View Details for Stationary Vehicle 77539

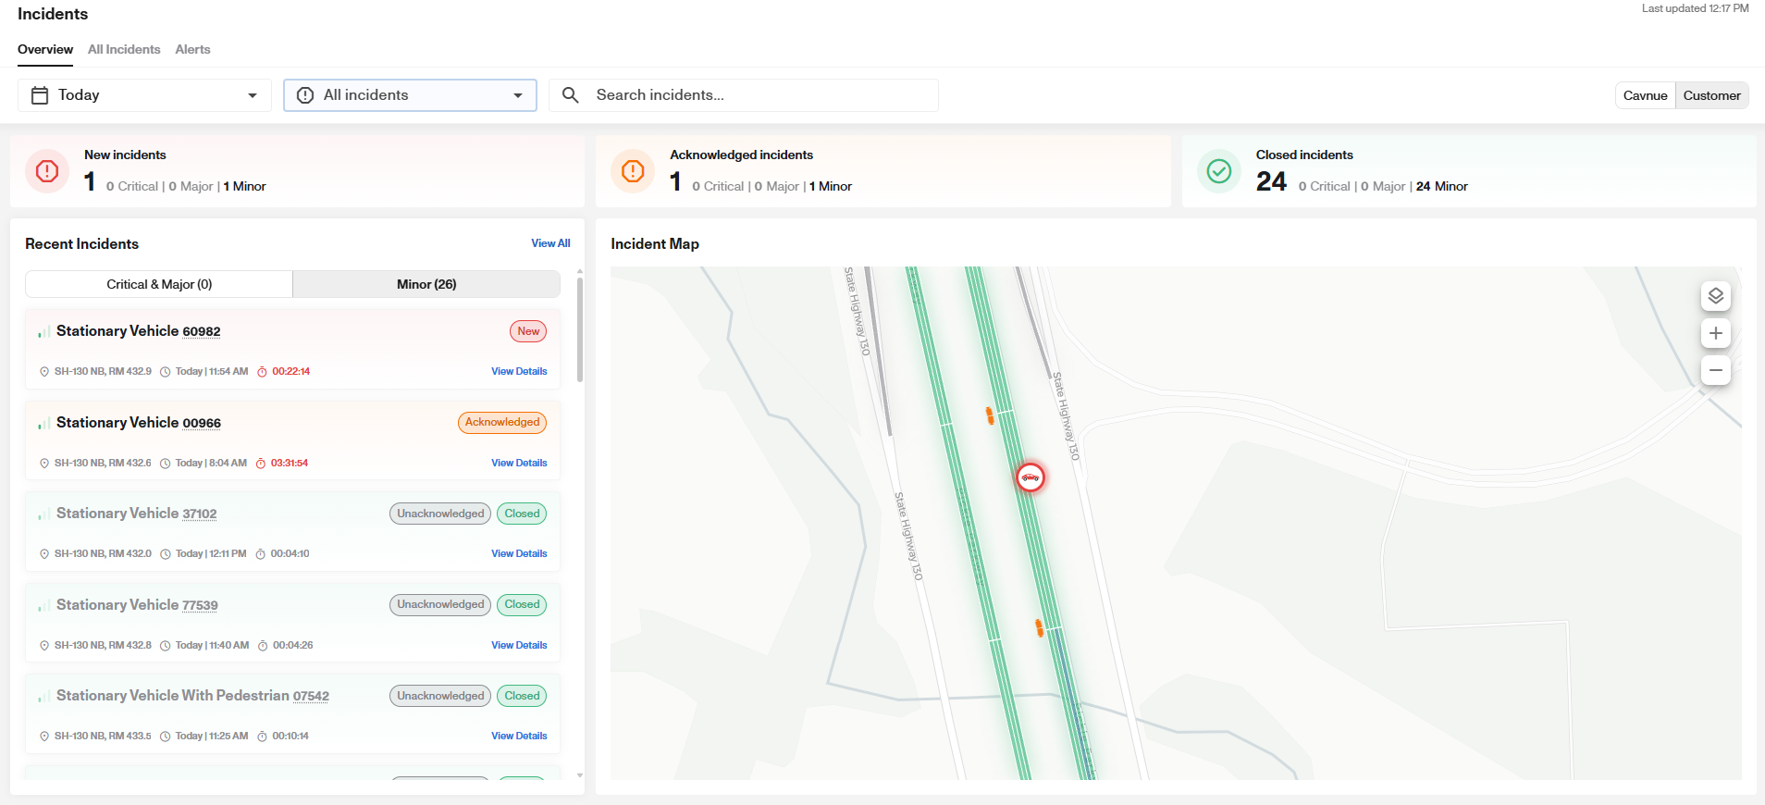pyautogui.click(x=519, y=646)
